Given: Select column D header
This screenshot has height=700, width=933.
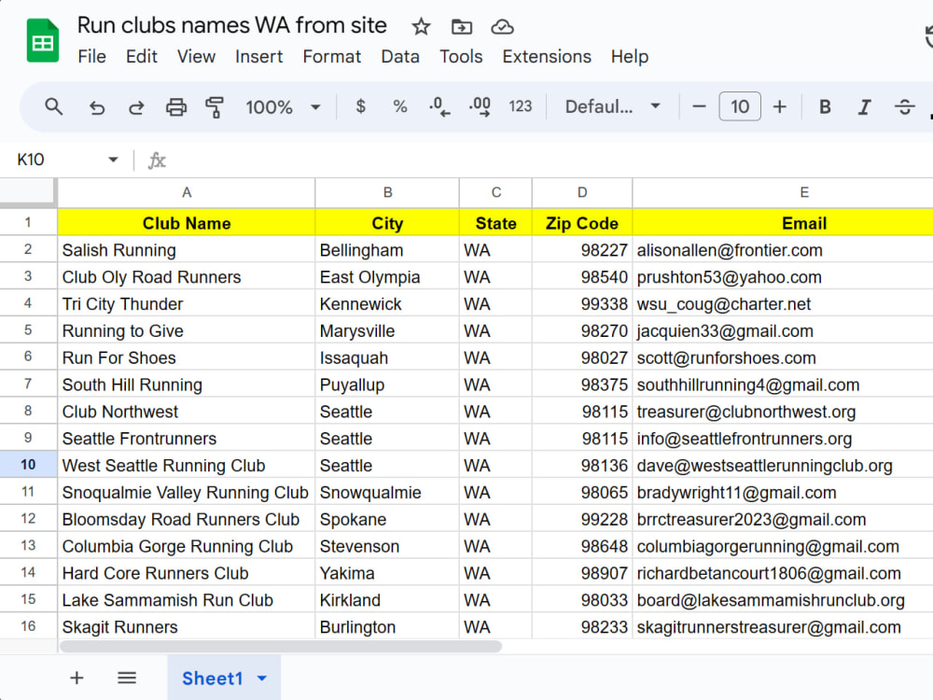Looking at the screenshot, I should [582, 193].
